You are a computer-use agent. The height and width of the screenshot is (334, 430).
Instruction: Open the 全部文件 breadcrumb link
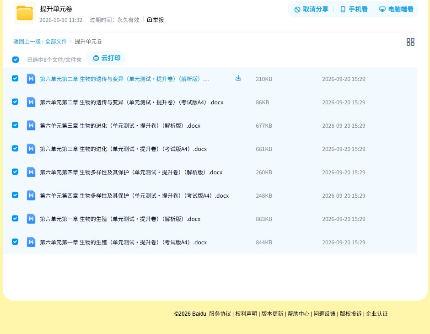pyautogui.click(x=56, y=42)
